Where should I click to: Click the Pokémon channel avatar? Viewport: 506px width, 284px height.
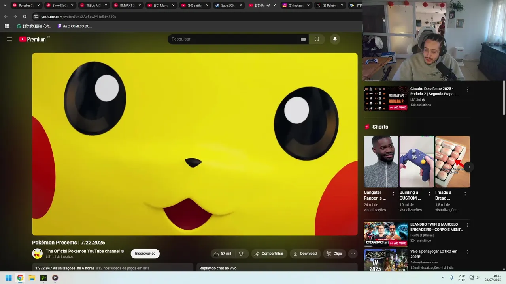[38, 254]
